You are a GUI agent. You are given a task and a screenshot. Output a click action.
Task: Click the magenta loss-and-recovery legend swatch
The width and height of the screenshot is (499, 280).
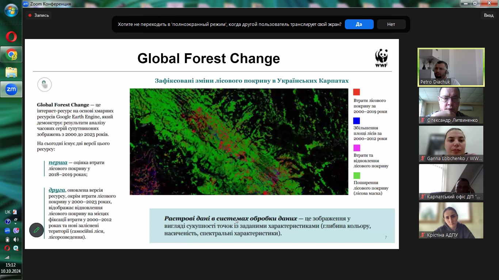[x=357, y=148]
